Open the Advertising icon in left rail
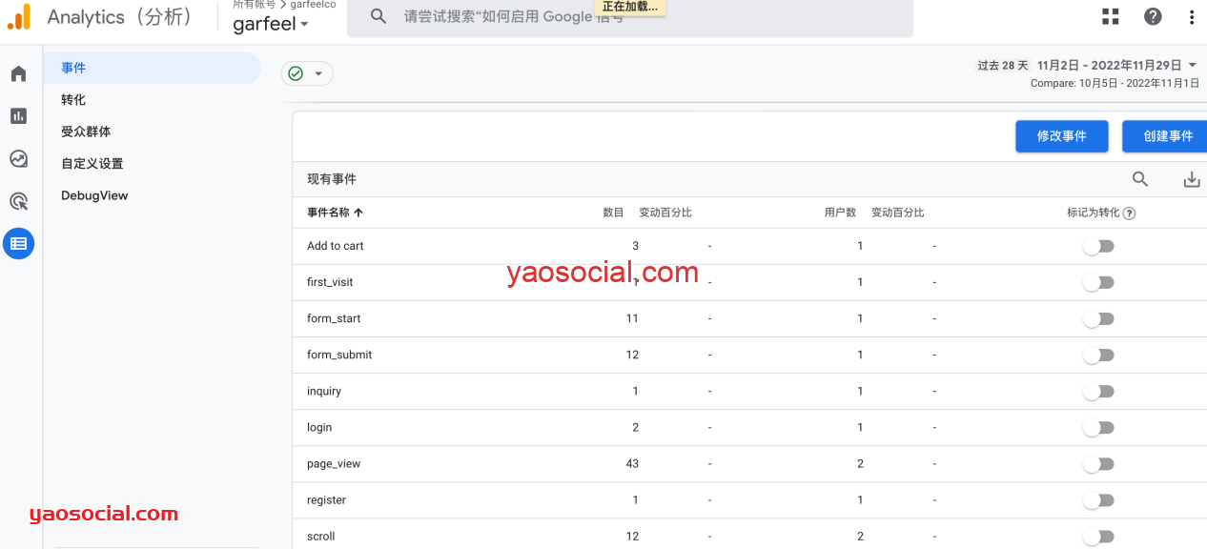Image resolution: width=1207 pixels, height=549 pixels. [18, 201]
